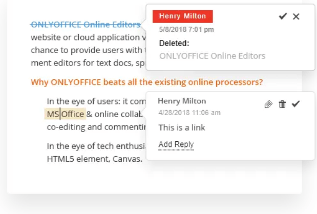Viewport: 317px width, 214px height.
Task: Click the grey 'ONLYOFFICE Online Editors' deleted text
Action: pyautogui.click(x=213, y=56)
